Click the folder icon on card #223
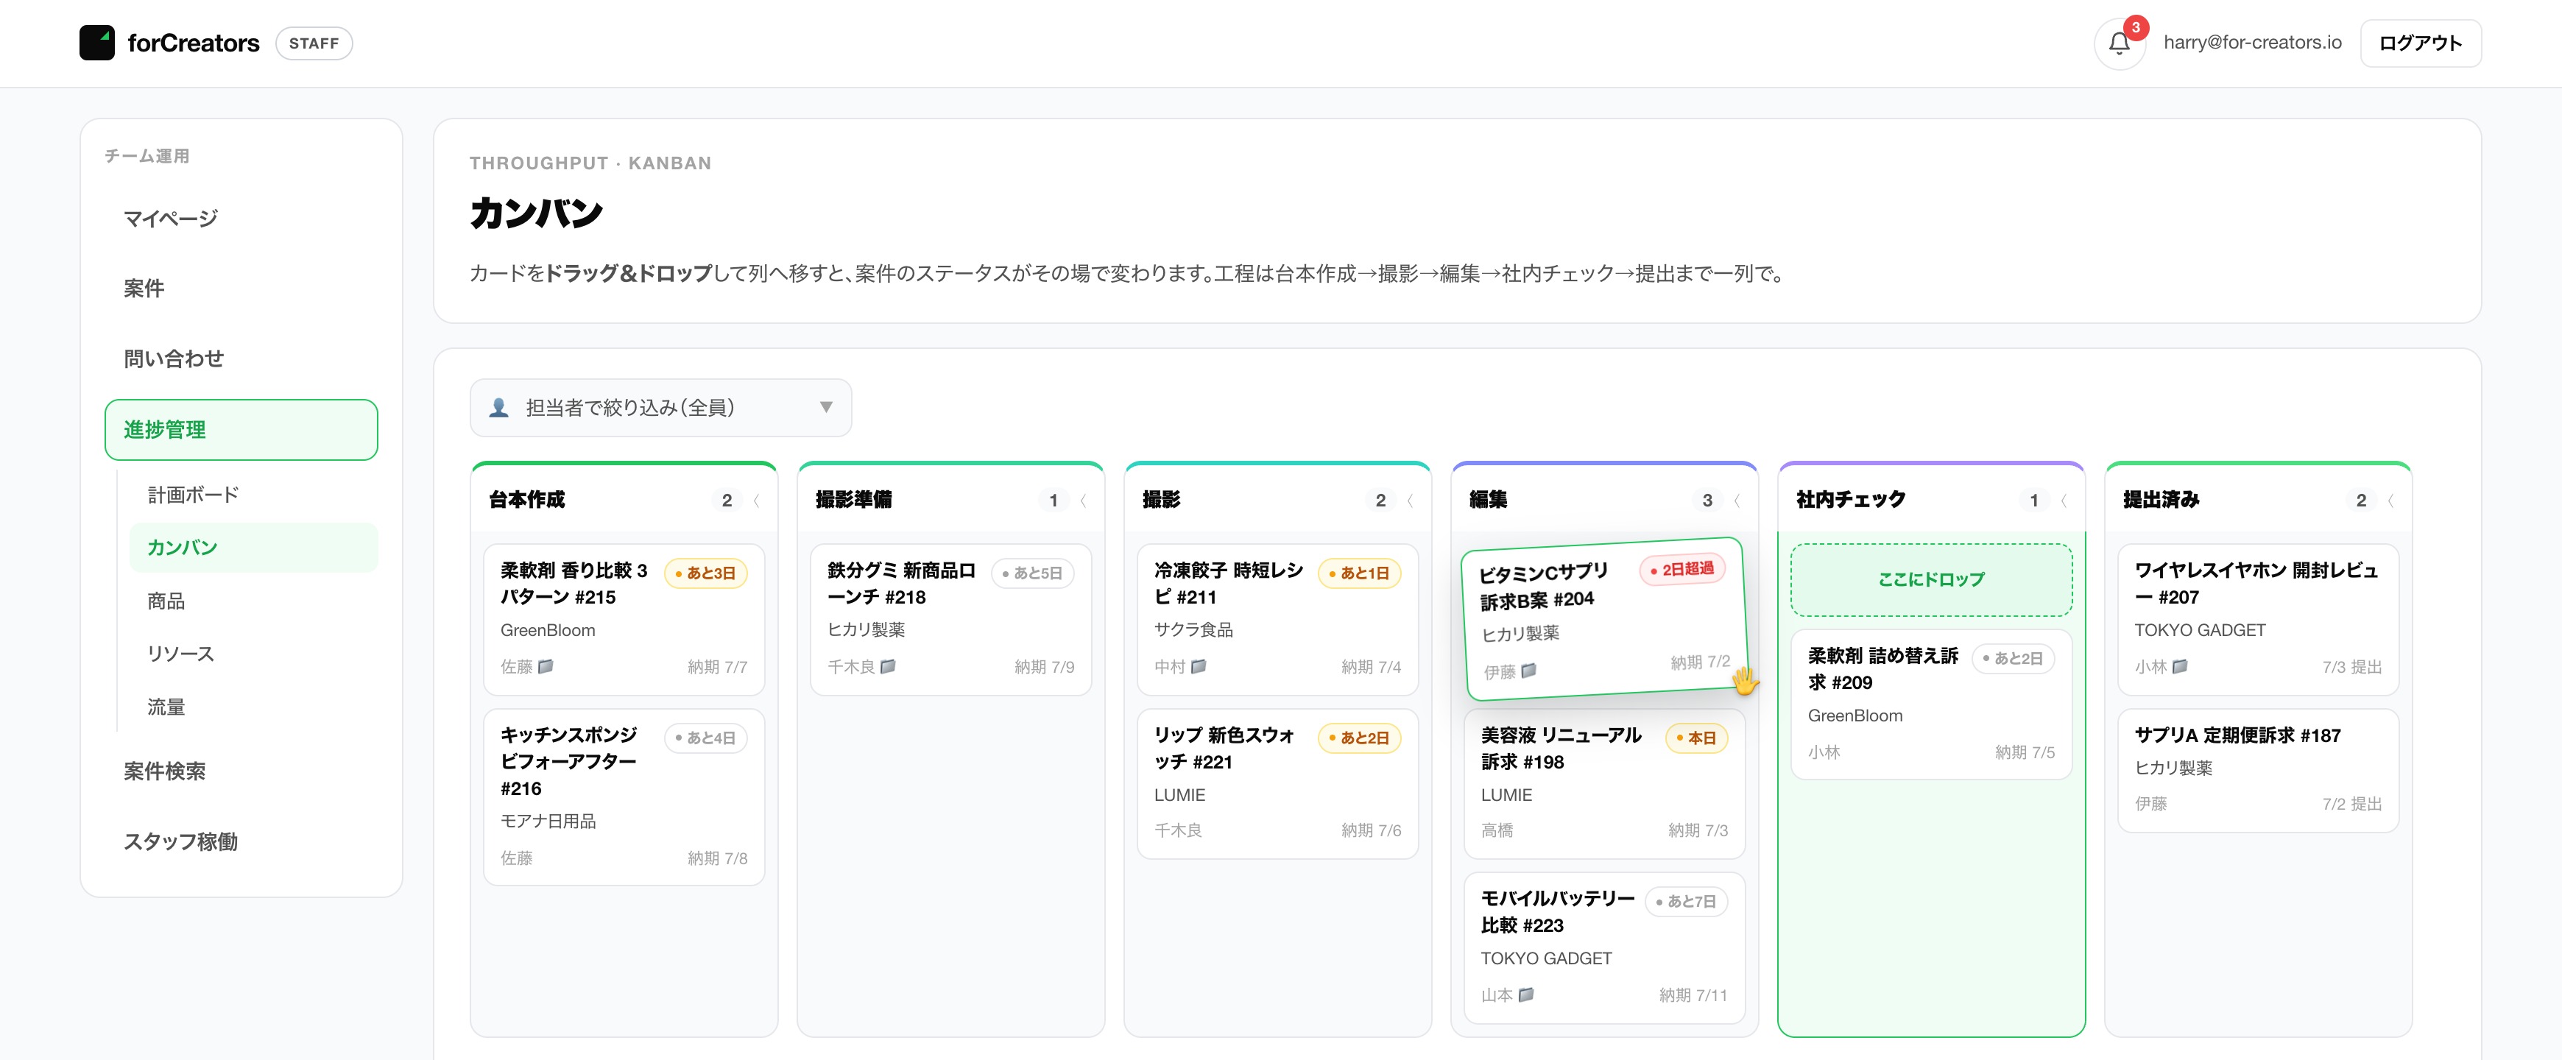 pyautogui.click(x=1525, y=994)
